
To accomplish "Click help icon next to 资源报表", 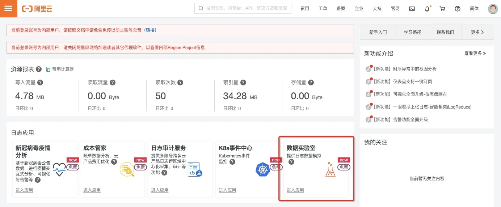I will tap(39, 69).
